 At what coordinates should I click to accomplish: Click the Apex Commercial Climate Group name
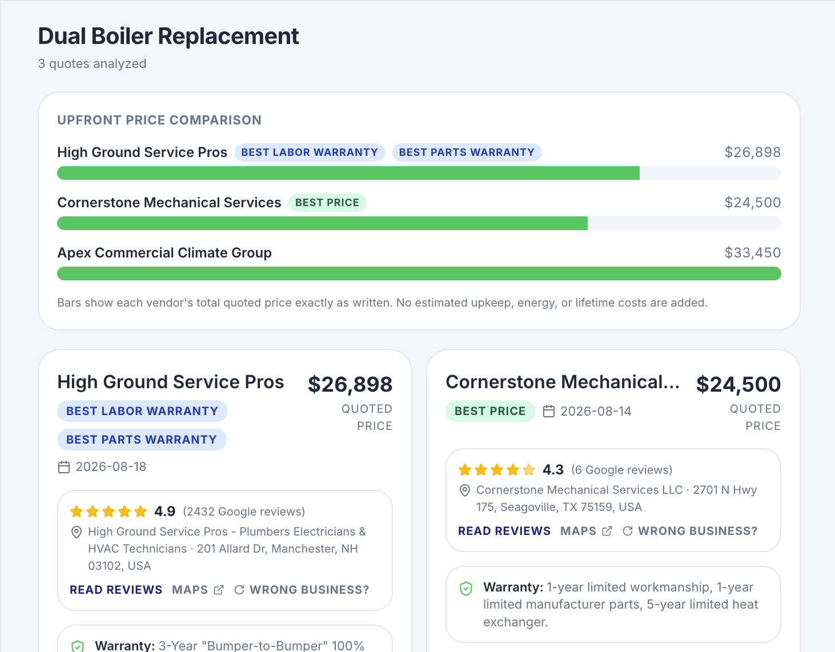pos(164,253)
